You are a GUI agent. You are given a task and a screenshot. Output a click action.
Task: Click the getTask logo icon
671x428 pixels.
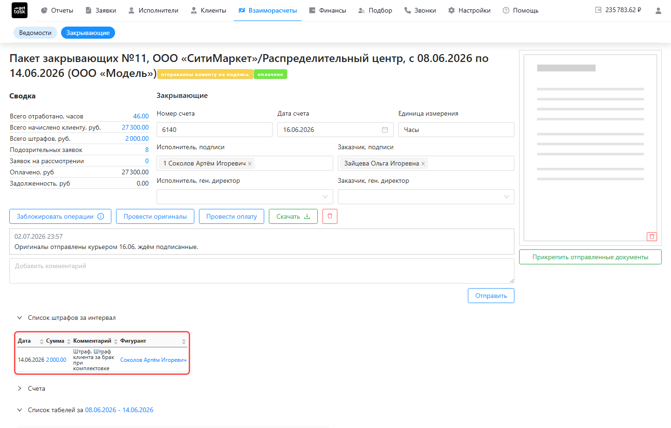[20, 10]
